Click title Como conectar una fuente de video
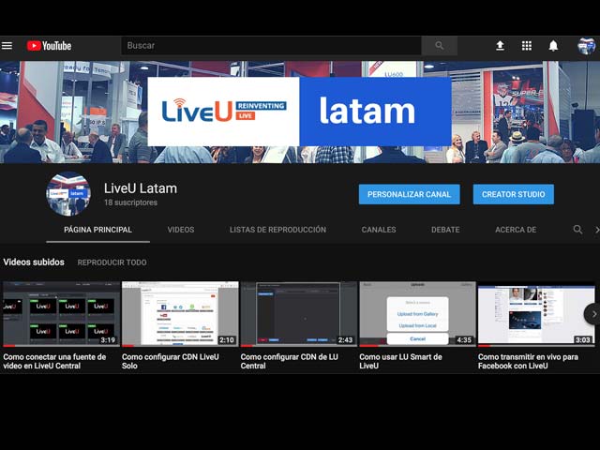Screen dimensions: 600x450 pyautogui.click(x=54, y=361)
